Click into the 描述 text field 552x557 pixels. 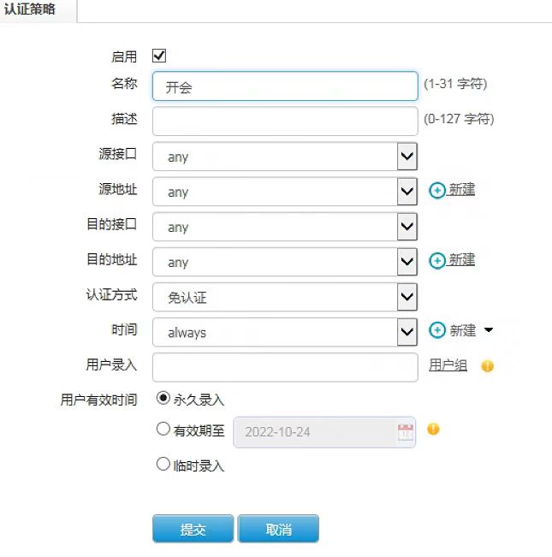coord(284,121)
